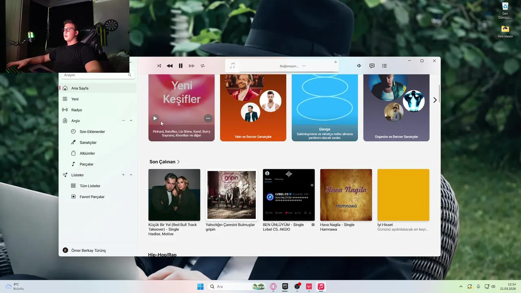This screenshot has height=293, width=521.
Task: Click the gripin artist link
Action: point(210,230)
